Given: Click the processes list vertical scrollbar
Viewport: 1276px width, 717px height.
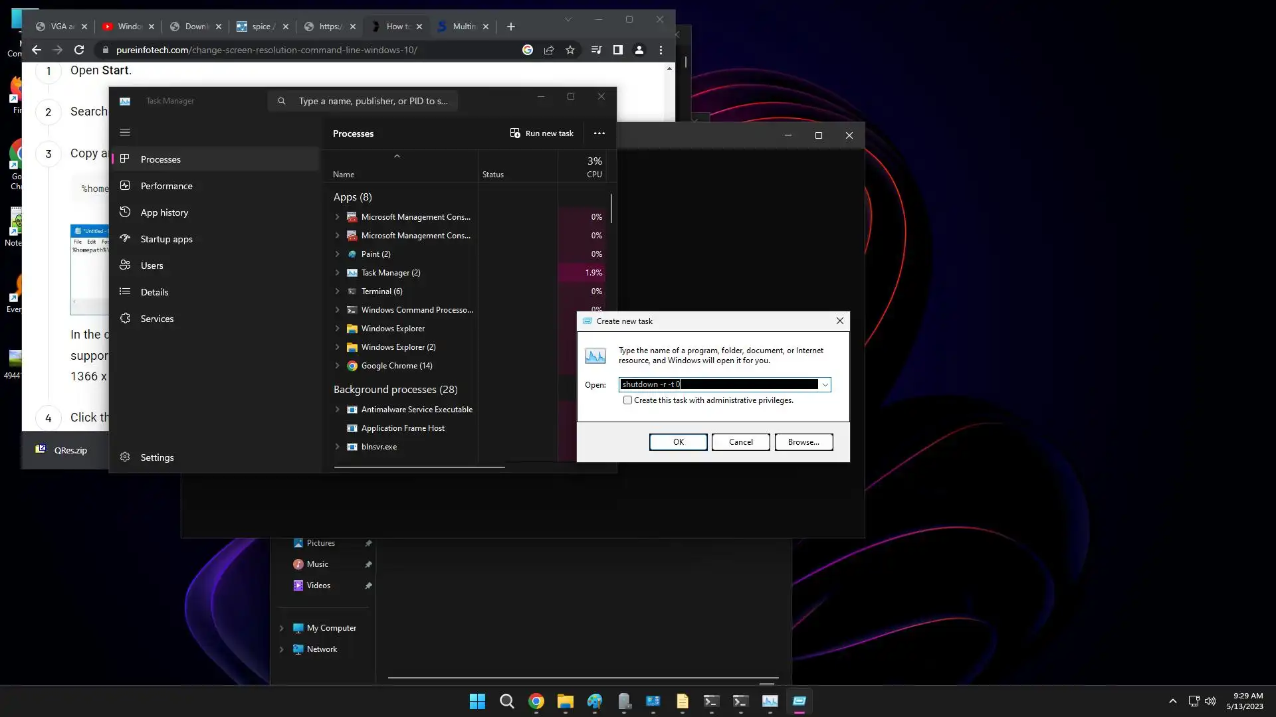Looking at the screenshot, I should point(611,208).
